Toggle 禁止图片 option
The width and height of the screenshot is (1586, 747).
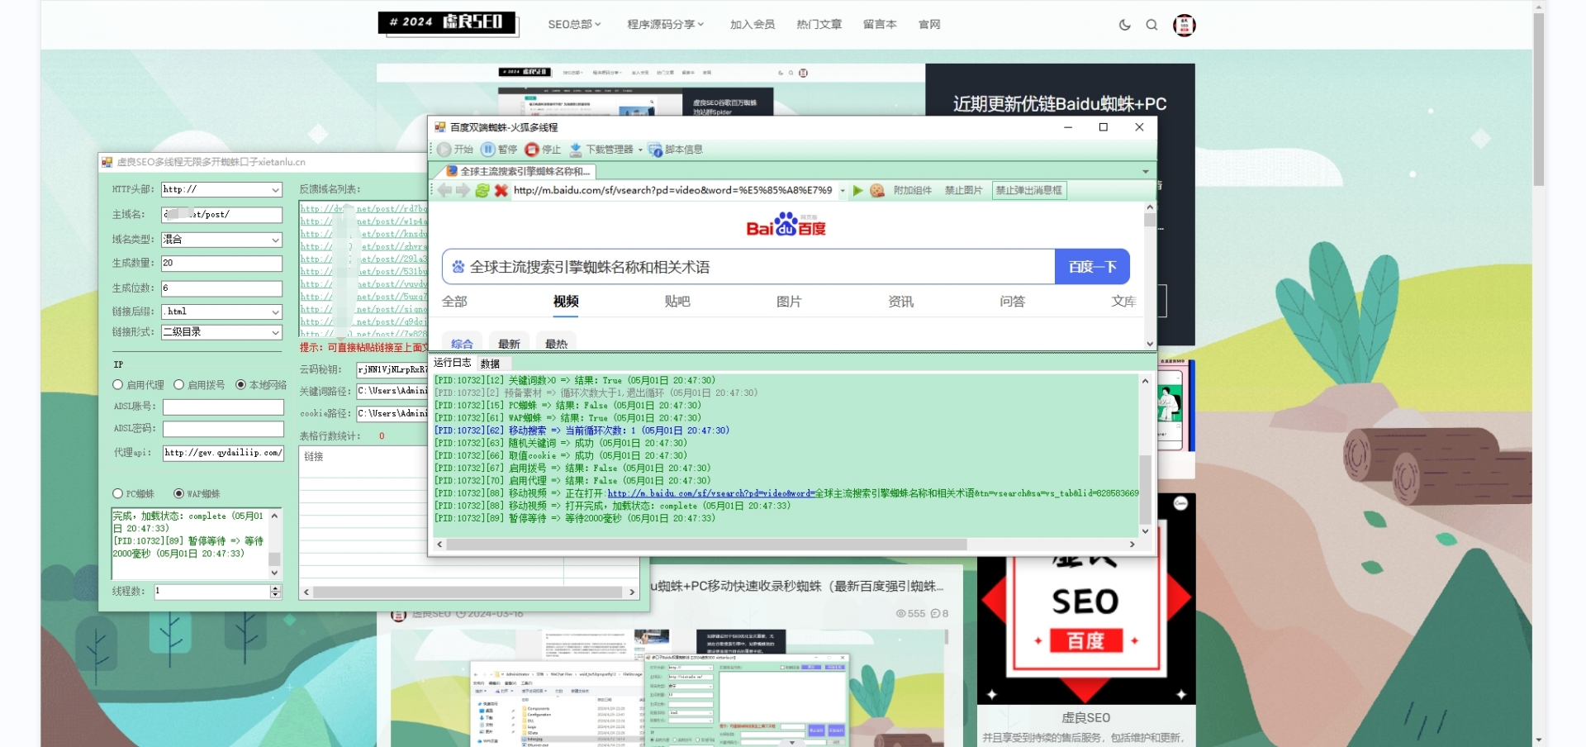pos(963,190)
